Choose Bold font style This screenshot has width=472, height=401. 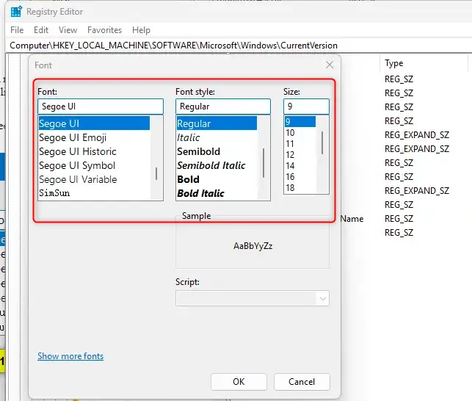[217, 179]
